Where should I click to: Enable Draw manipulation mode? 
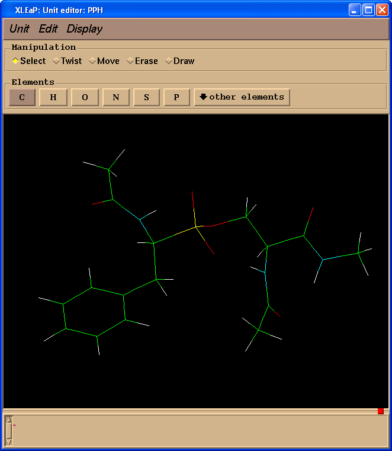pyautogui.click(x=180, y=61)
